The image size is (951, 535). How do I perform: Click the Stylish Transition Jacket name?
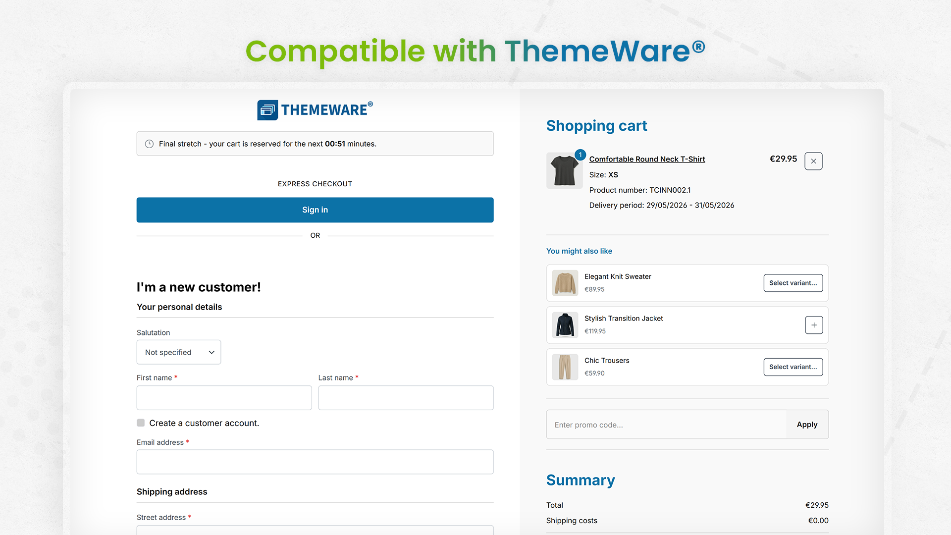(624, 319)
